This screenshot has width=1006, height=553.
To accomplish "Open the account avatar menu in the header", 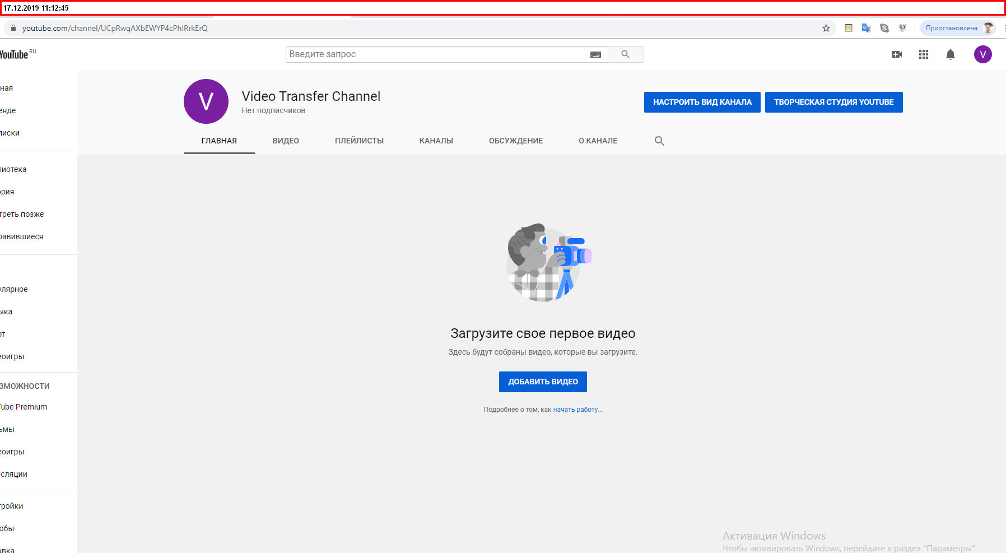I will click(983, 54).
